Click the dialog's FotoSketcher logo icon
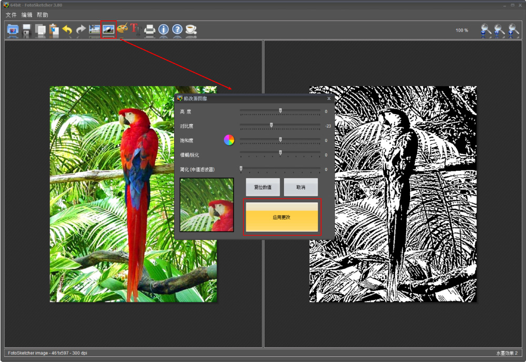526x362 pixels. (180, 98)
